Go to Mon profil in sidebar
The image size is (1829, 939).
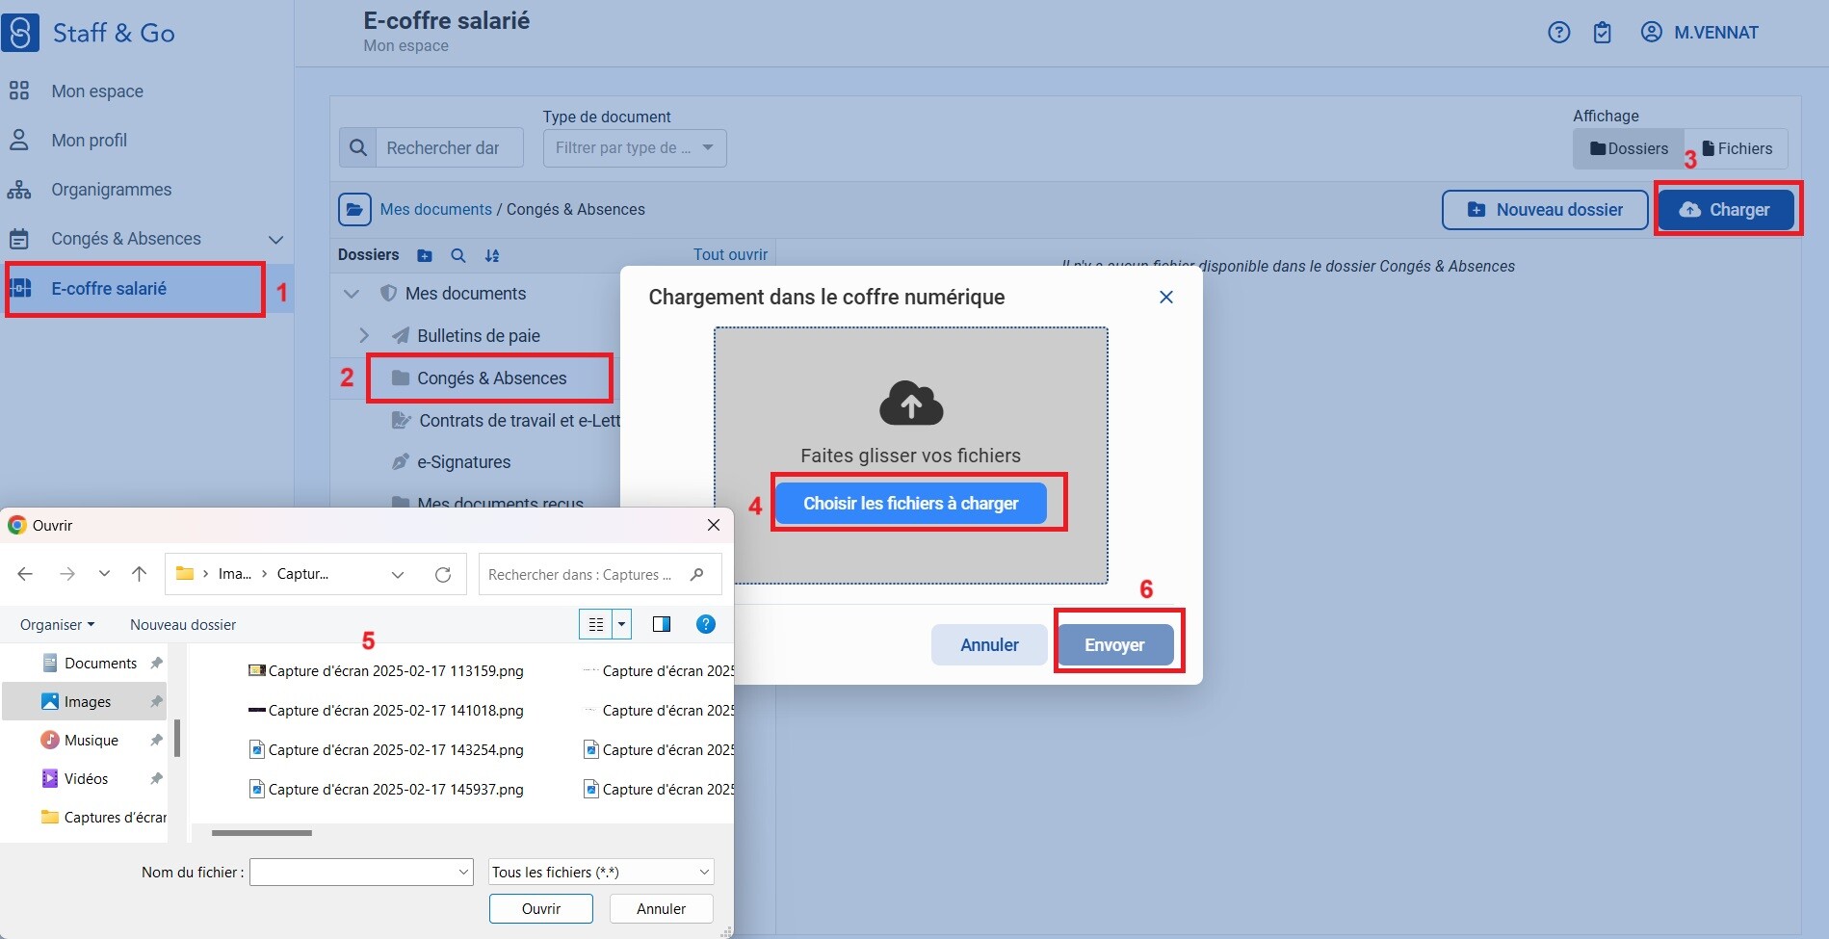coord(89,141)
